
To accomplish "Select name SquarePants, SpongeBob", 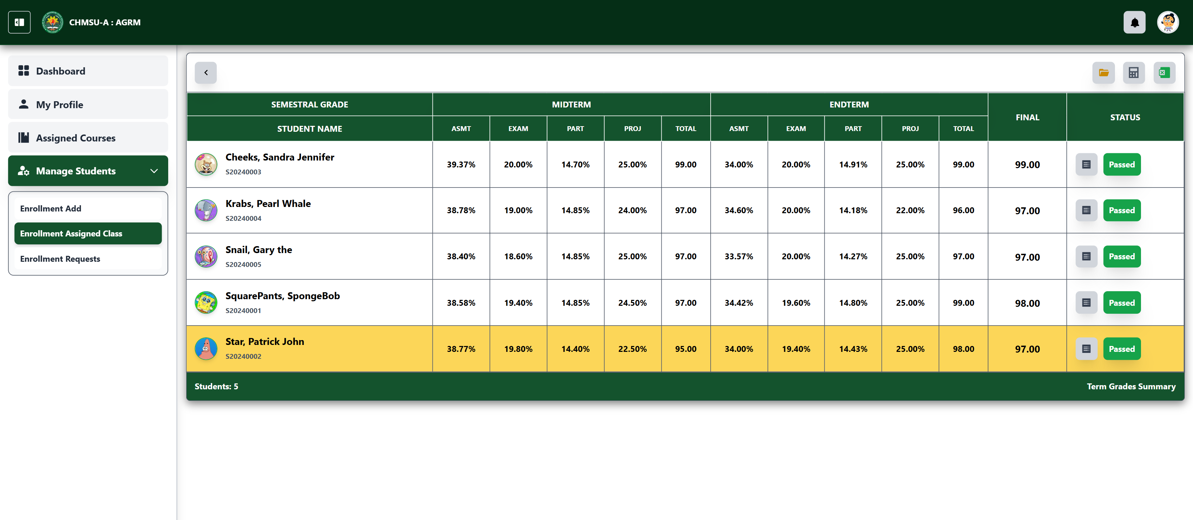I will 283,296.
